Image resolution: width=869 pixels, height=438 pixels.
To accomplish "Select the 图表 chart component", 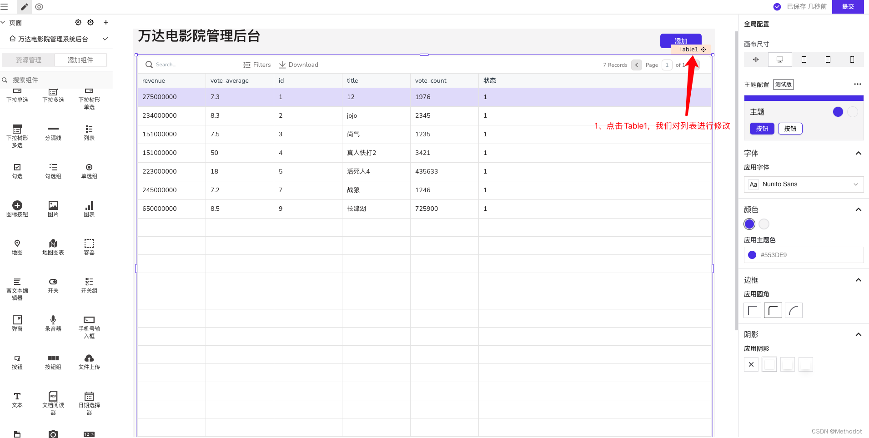I will [x=89, y=209].
